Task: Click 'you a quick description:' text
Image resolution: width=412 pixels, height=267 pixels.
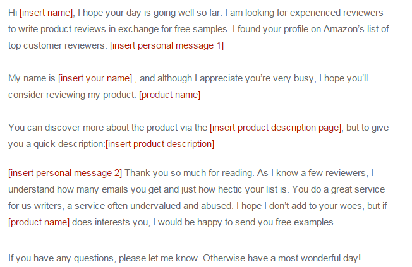Action: (56, 144)
